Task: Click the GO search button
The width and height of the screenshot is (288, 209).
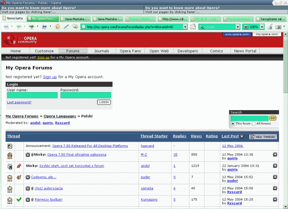Action: (273, 118)
